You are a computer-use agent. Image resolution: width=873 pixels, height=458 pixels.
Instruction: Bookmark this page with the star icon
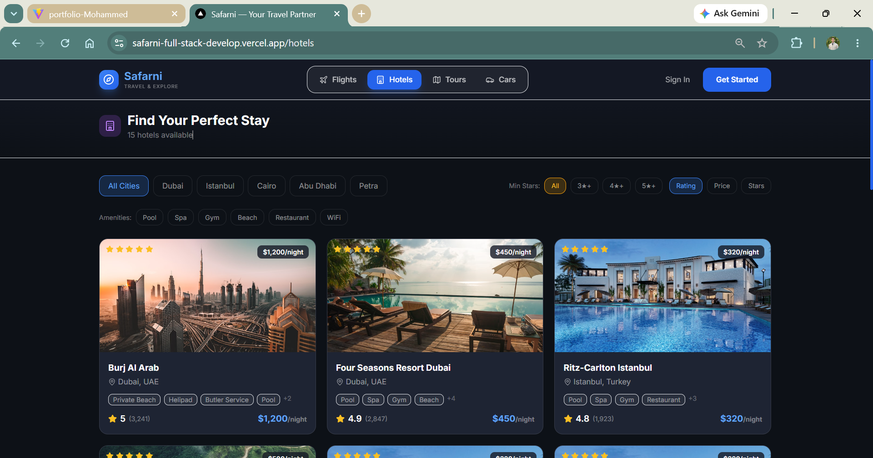[x=762, y=43]
